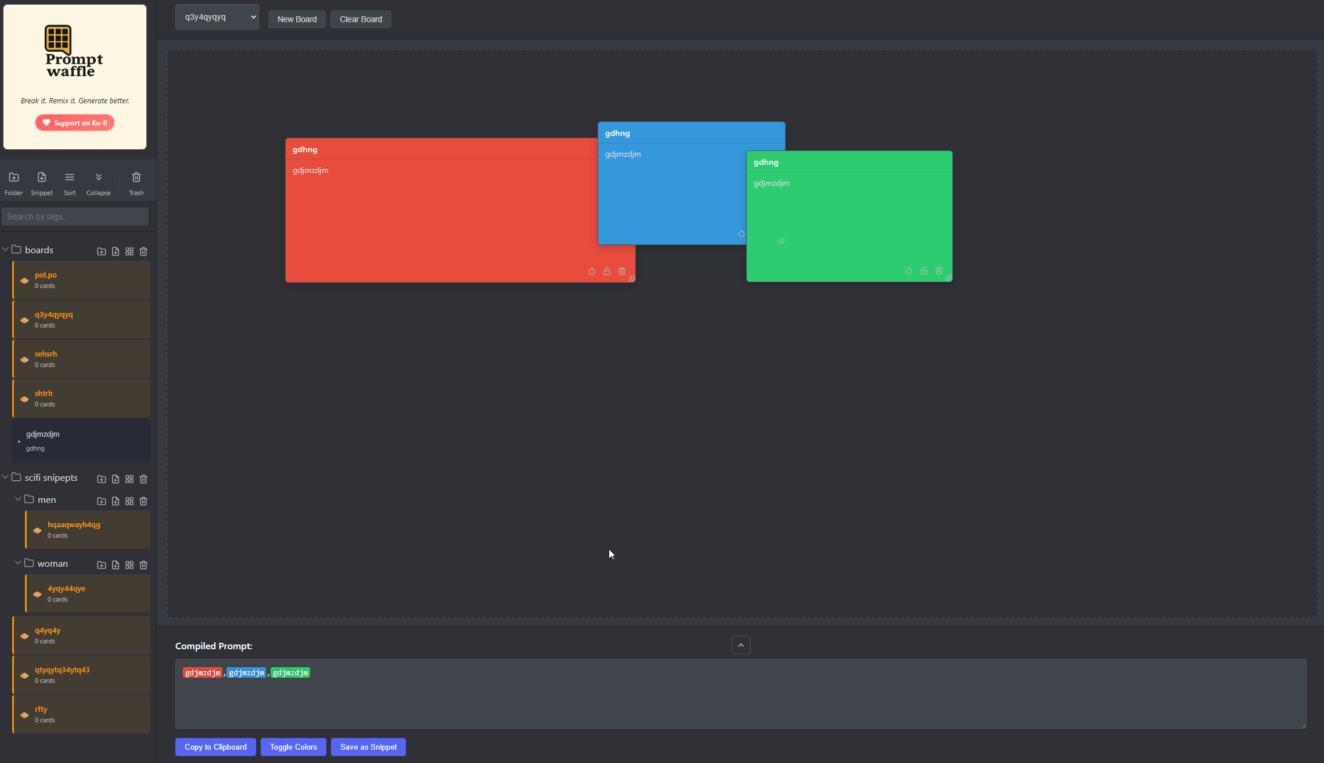Open the q3y4qyqyq board in sidebar
Screen dimensions: 1324x763
click(81, 319)
